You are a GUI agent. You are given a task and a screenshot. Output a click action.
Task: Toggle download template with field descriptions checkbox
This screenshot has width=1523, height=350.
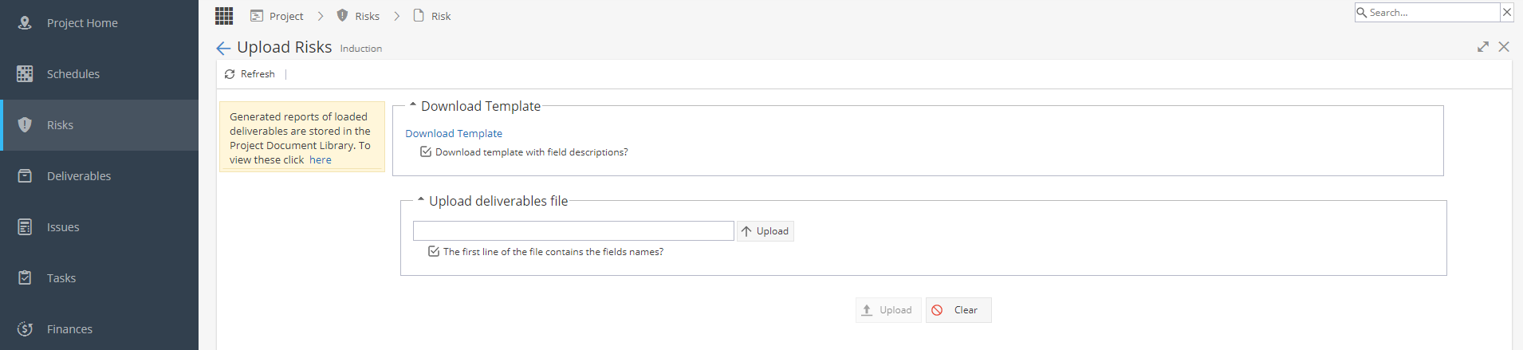(x=426, y=151)
